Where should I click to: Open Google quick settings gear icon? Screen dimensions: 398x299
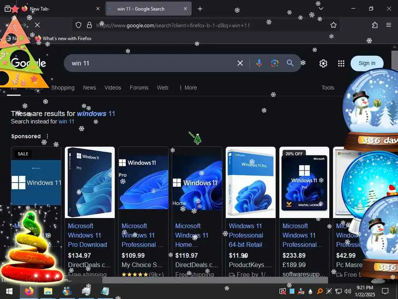click(323, 63)
